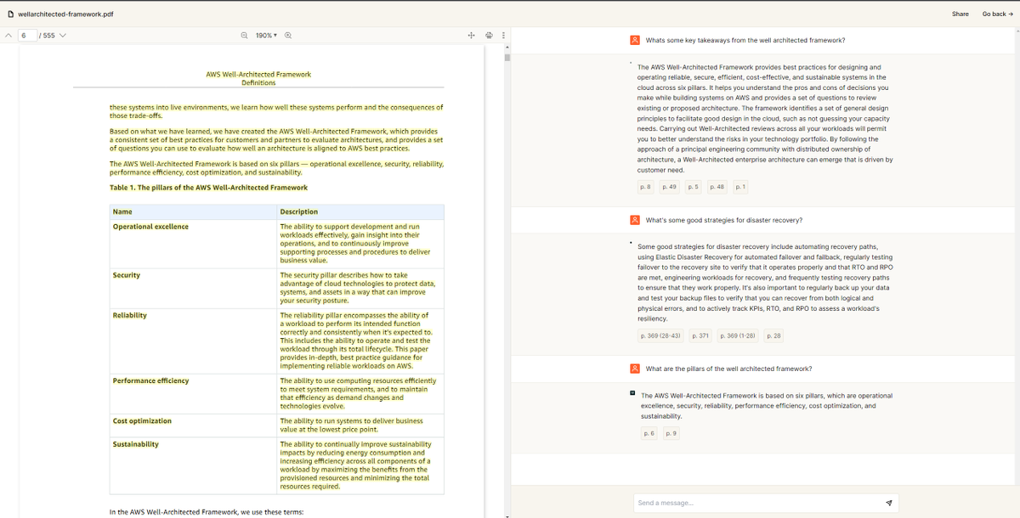Click the PDF vertical scrollbar thumb
Screen dimensions: 1020x518
(x=507, y=58)
